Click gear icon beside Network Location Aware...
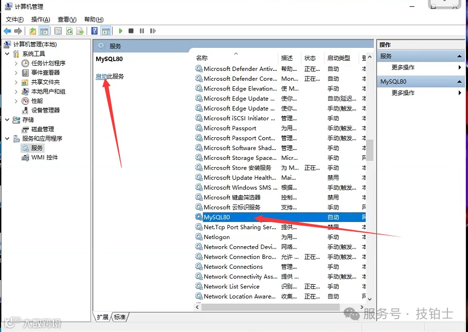This screenshot has width=468, height=332. coord(199,296)
